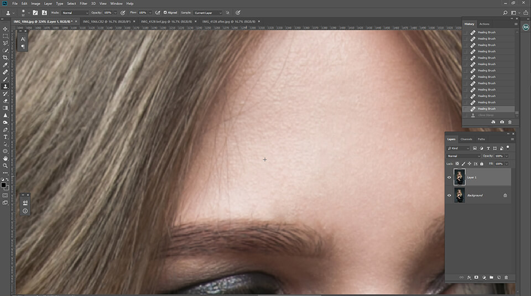The height and width of the screenshot is (296, 531).
Task: Select the Polygonal Lasso tool
Action: (5, 43)
